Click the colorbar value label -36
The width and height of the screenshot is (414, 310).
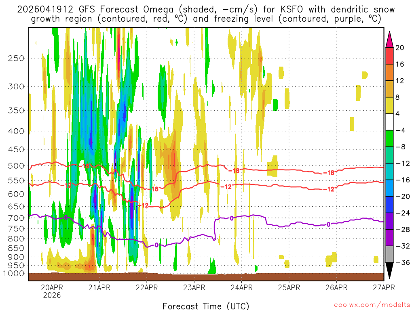click(403, 262)
